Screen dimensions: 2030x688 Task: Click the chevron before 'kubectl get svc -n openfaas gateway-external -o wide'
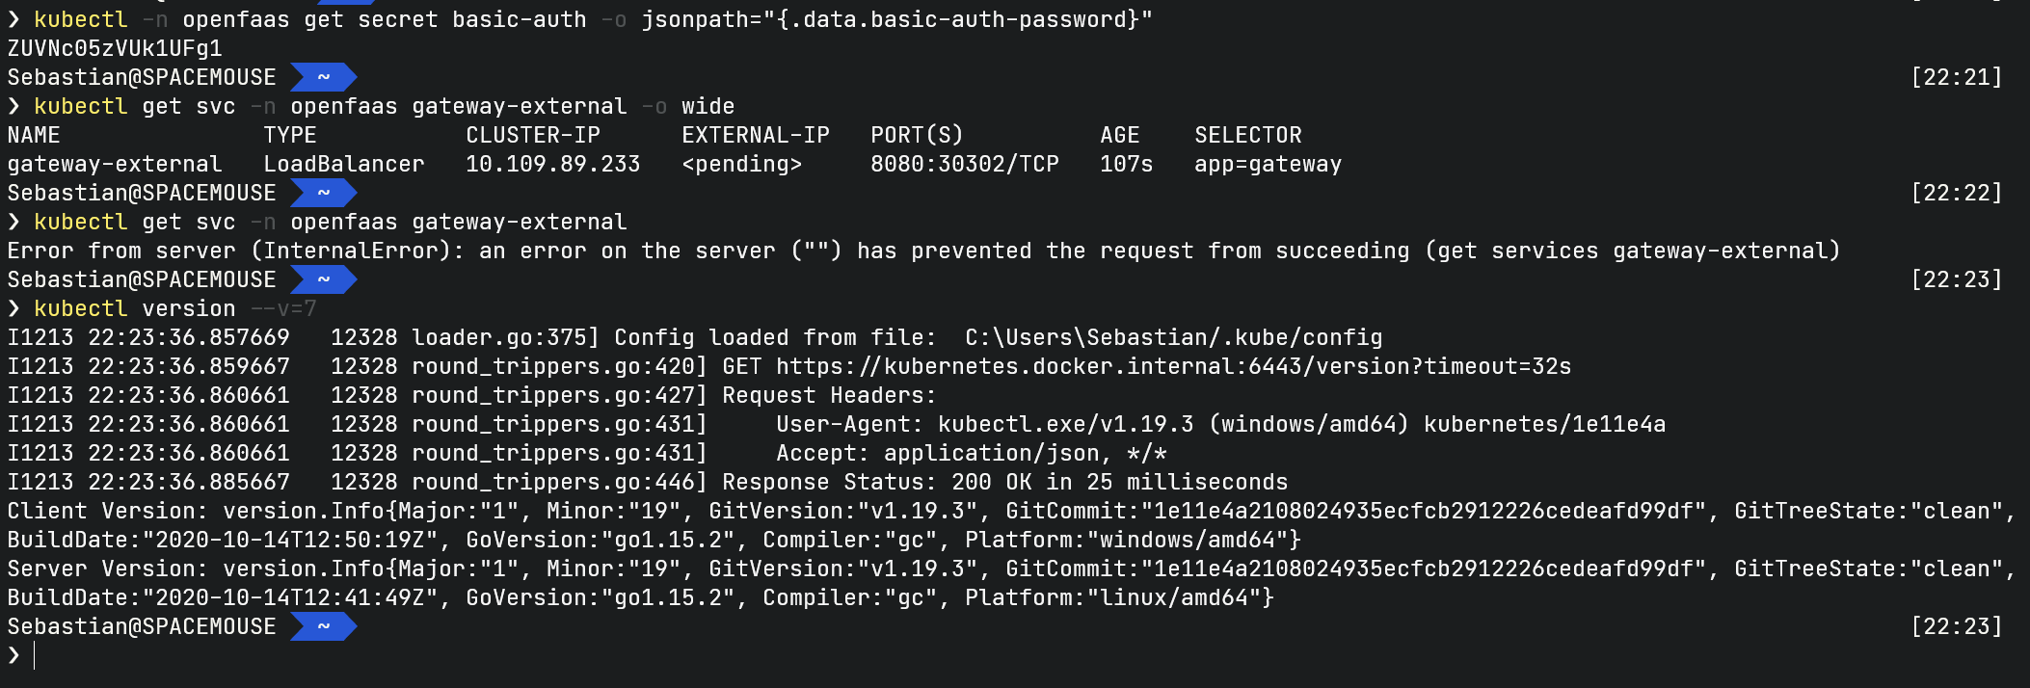pos(13,106)
